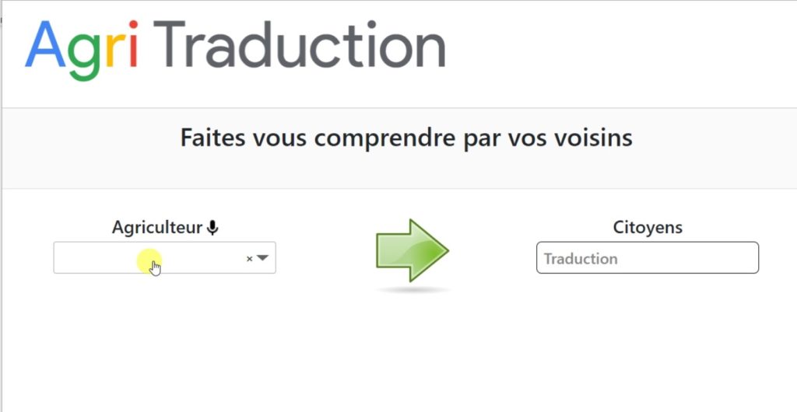Expand the Agriculteur dropdown caret
This screenshot has height=412, width=797.
click(262, 258)
